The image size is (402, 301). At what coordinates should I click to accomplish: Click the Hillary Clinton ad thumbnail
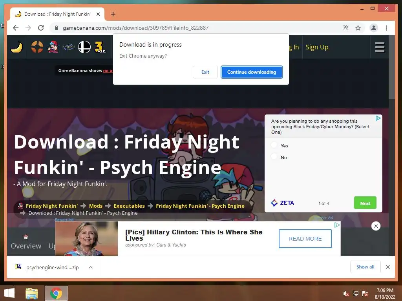tap(86, 239)
